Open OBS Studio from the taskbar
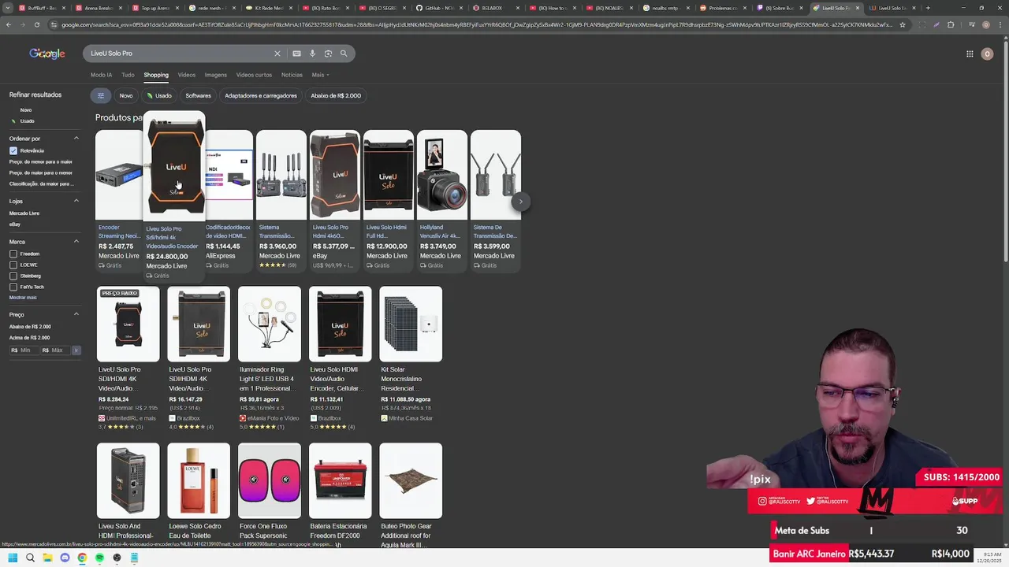1009x567 pixels. [x=117, y=558]
